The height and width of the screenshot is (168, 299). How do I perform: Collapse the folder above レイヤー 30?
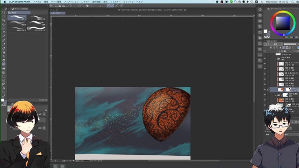[x=275, y=59]
